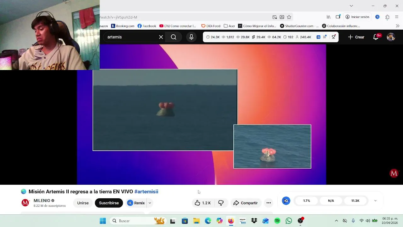Open the Facebook bookmark
Screen dimensions: 403x227
(147, 26)
